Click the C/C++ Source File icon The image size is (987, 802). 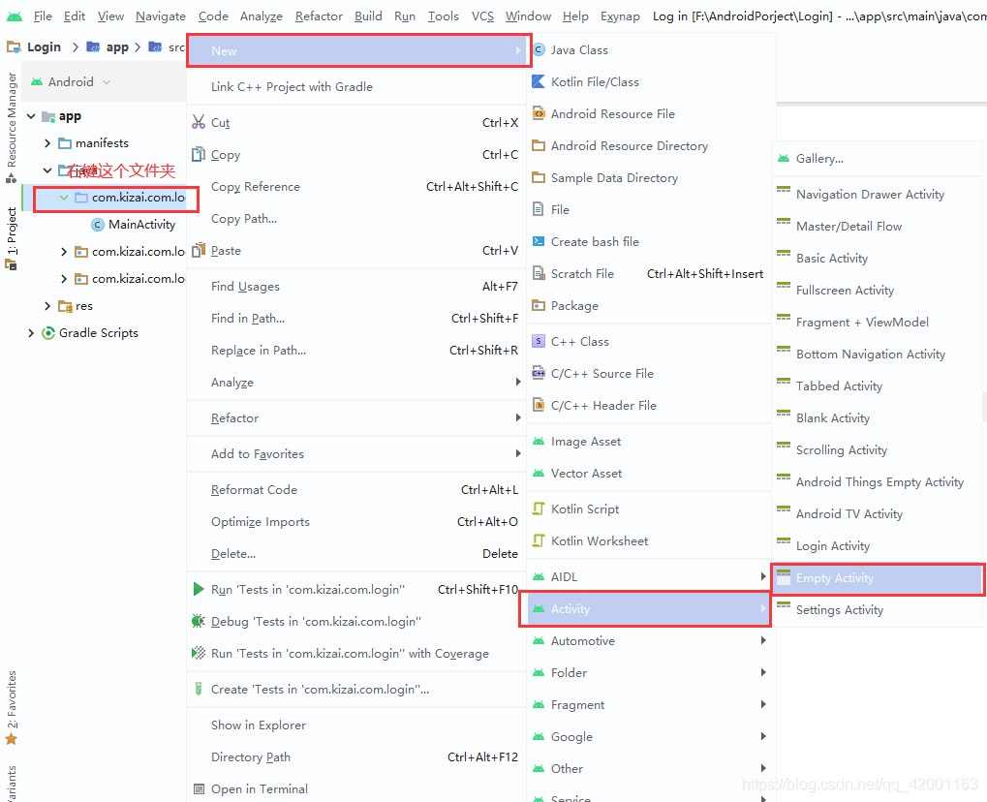click(539, 373)
